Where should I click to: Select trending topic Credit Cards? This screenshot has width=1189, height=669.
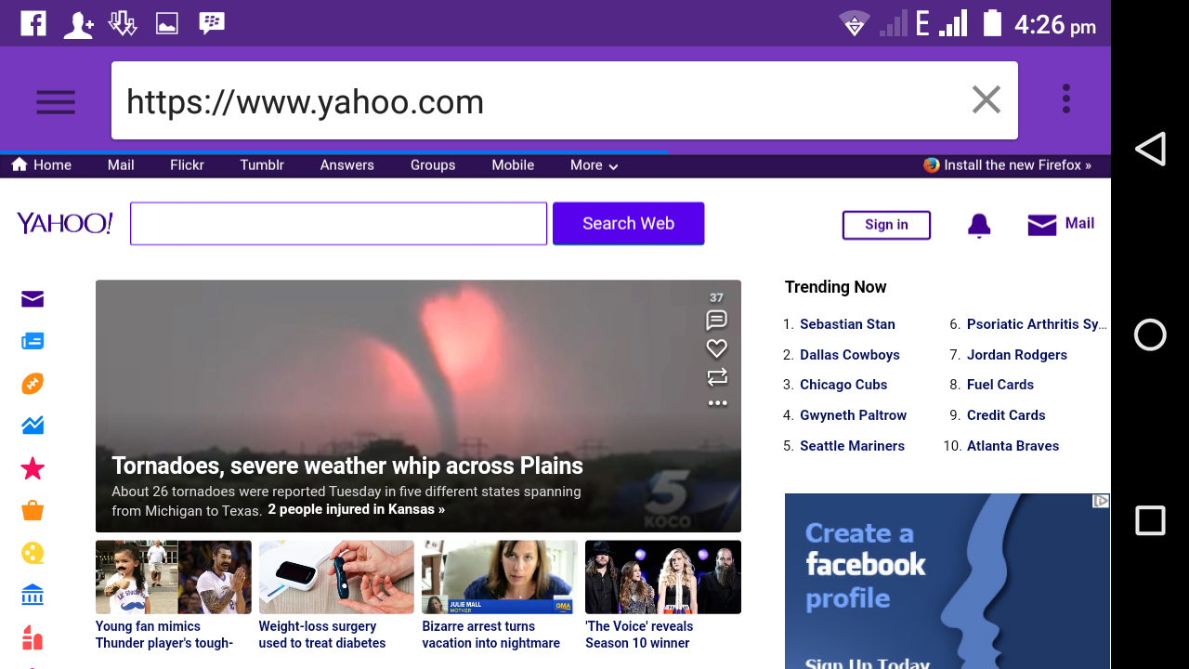coord(1006,415)
